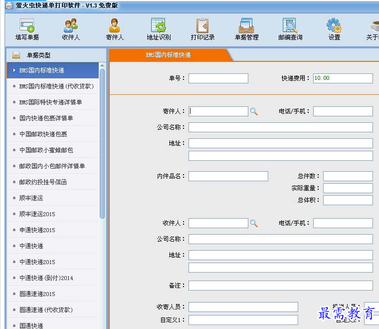Image resolution: width=379 pixels, height=329 pixels.
Task: Click the sender 公司名称 field
Action: [x=281, y=127]
